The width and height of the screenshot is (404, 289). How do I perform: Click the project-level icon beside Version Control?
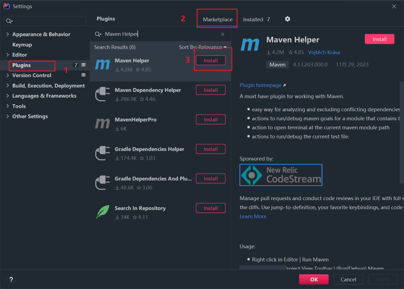click(x=83, y=75)
